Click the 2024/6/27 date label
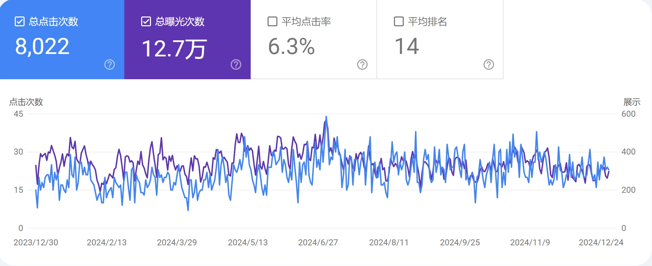Screen dimensions: 652x266 click(318, 243)
